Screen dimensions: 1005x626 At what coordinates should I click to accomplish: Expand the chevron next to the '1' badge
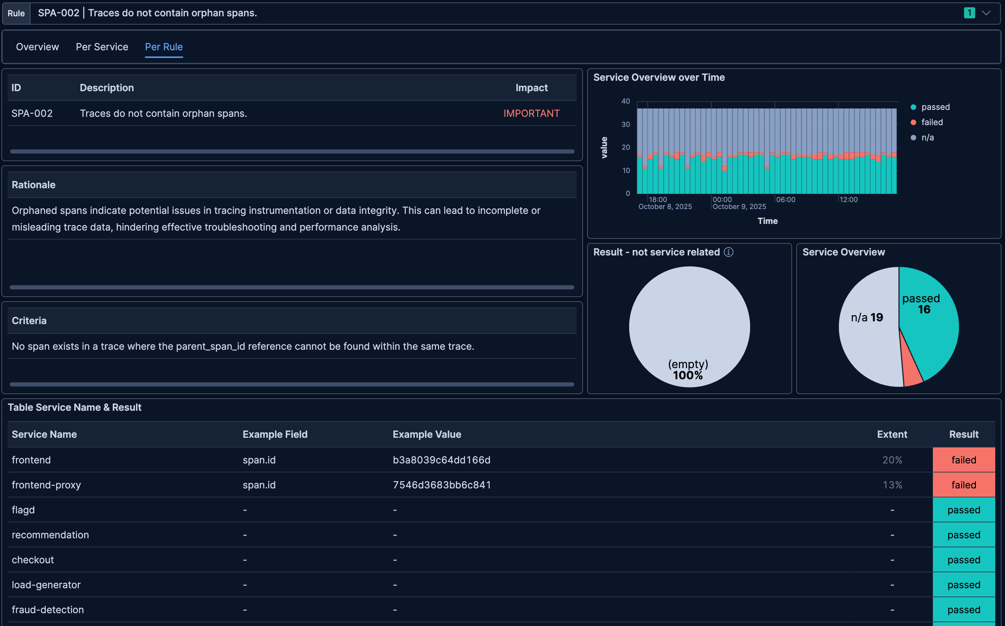coord(986,13)
